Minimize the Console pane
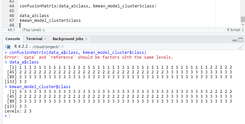The image size is (245, 124). coord(235,41)
